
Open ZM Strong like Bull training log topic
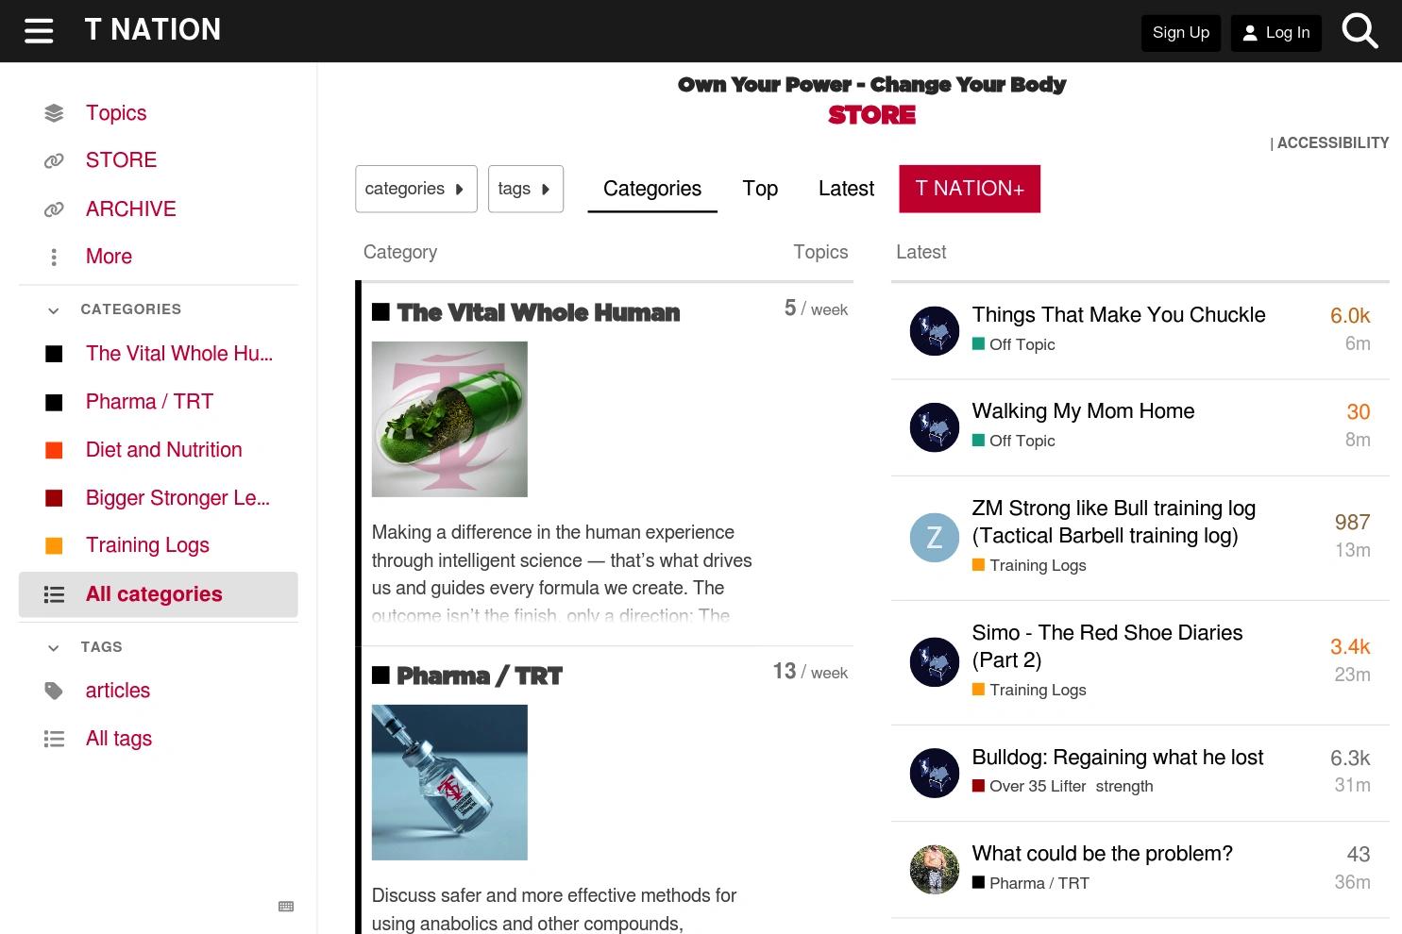coord(1114,522)
